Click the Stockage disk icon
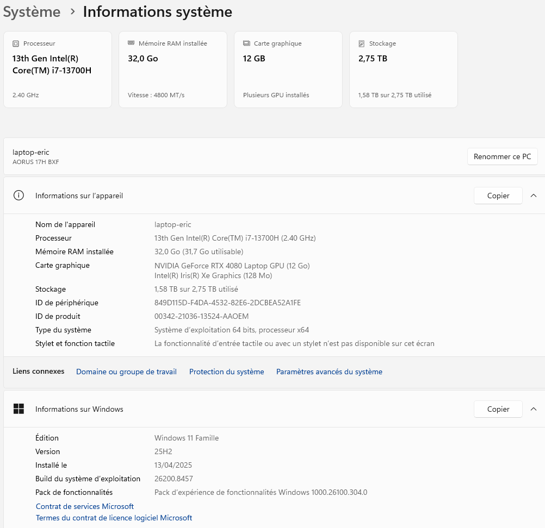Viewport: 545px width, 528px height. (362, 44)
